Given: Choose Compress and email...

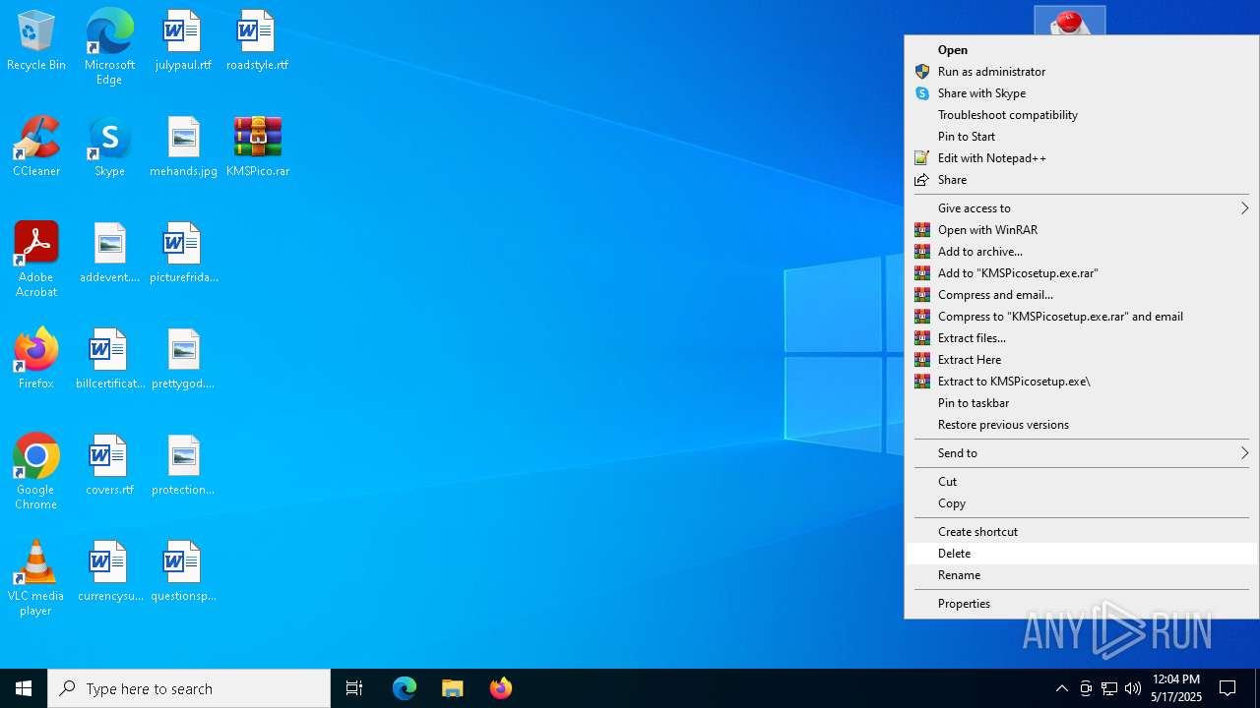Looking at the screenshot, I should (1082, 295).
